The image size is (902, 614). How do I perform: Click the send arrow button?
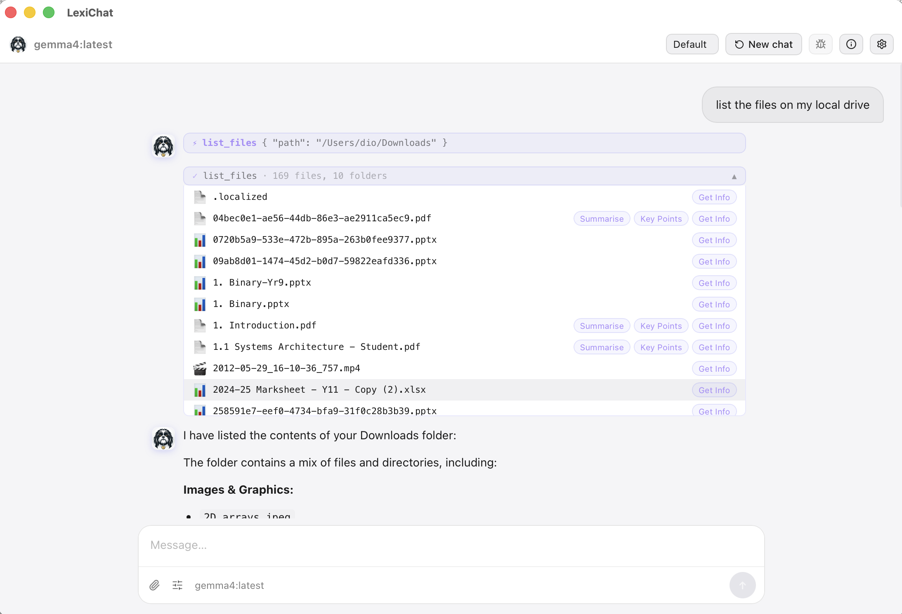click(742, 585)
